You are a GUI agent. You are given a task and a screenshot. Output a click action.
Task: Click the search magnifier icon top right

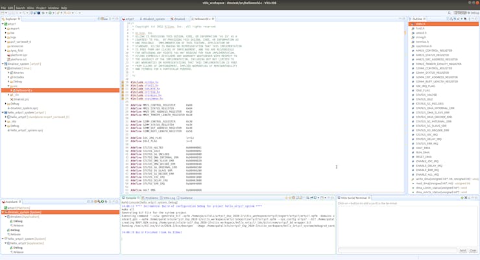point(450,13)
